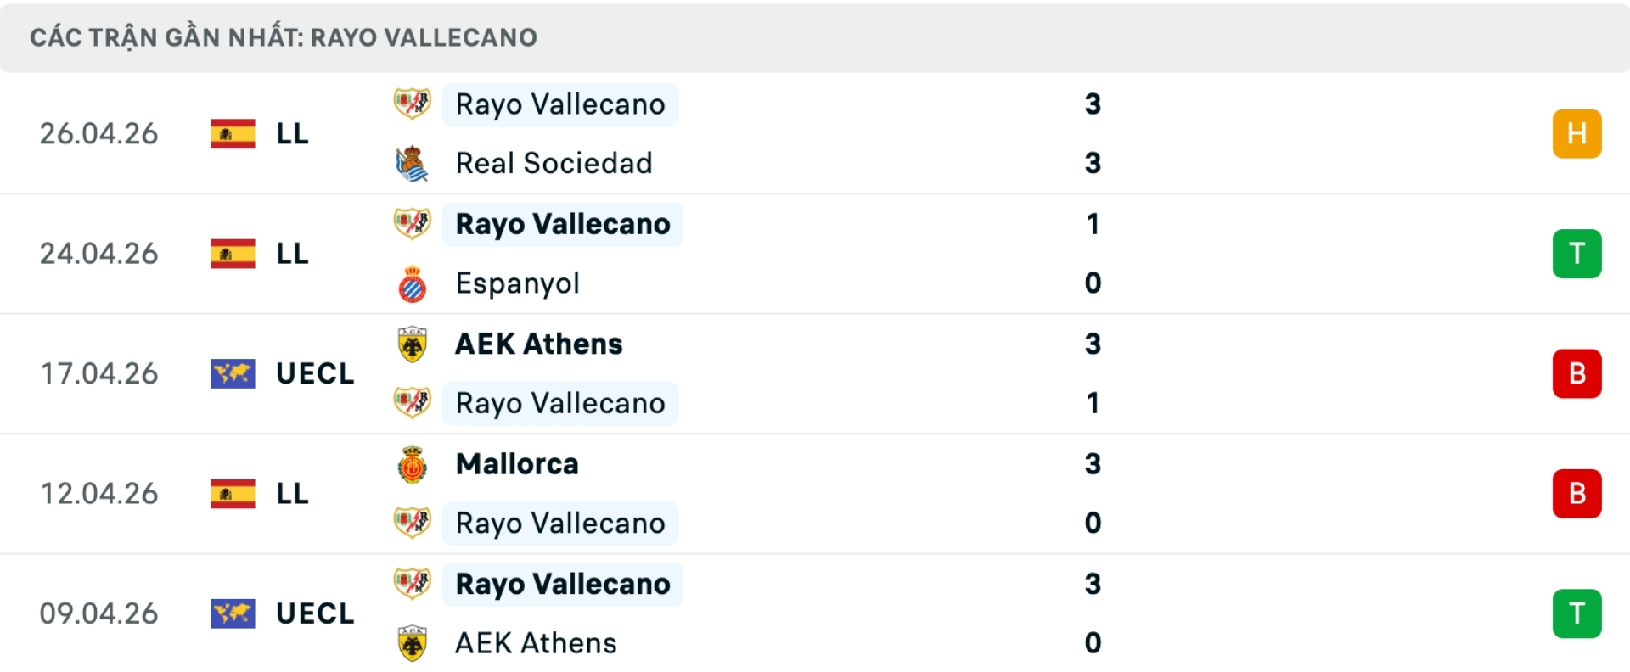Click green T badge for 09.04.26 match
Screen dimensions: 1630x672
1577,613
